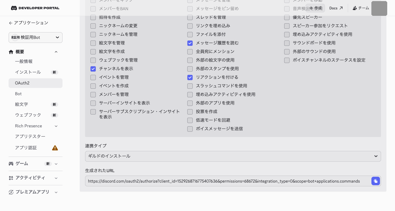The image size is (395, 211).
Task: Enable ボイスメッセージを送信 permission
Action: (190, 129)
